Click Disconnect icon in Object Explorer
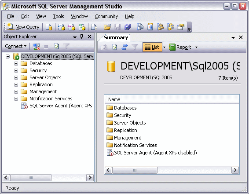The width and height of the screenshot is (249, 194). 36,46
